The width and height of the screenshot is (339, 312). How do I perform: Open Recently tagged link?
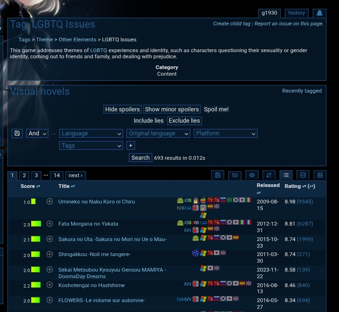click(x=302, y=91)
